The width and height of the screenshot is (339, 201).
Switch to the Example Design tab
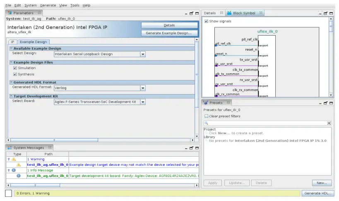click(33, 42)
